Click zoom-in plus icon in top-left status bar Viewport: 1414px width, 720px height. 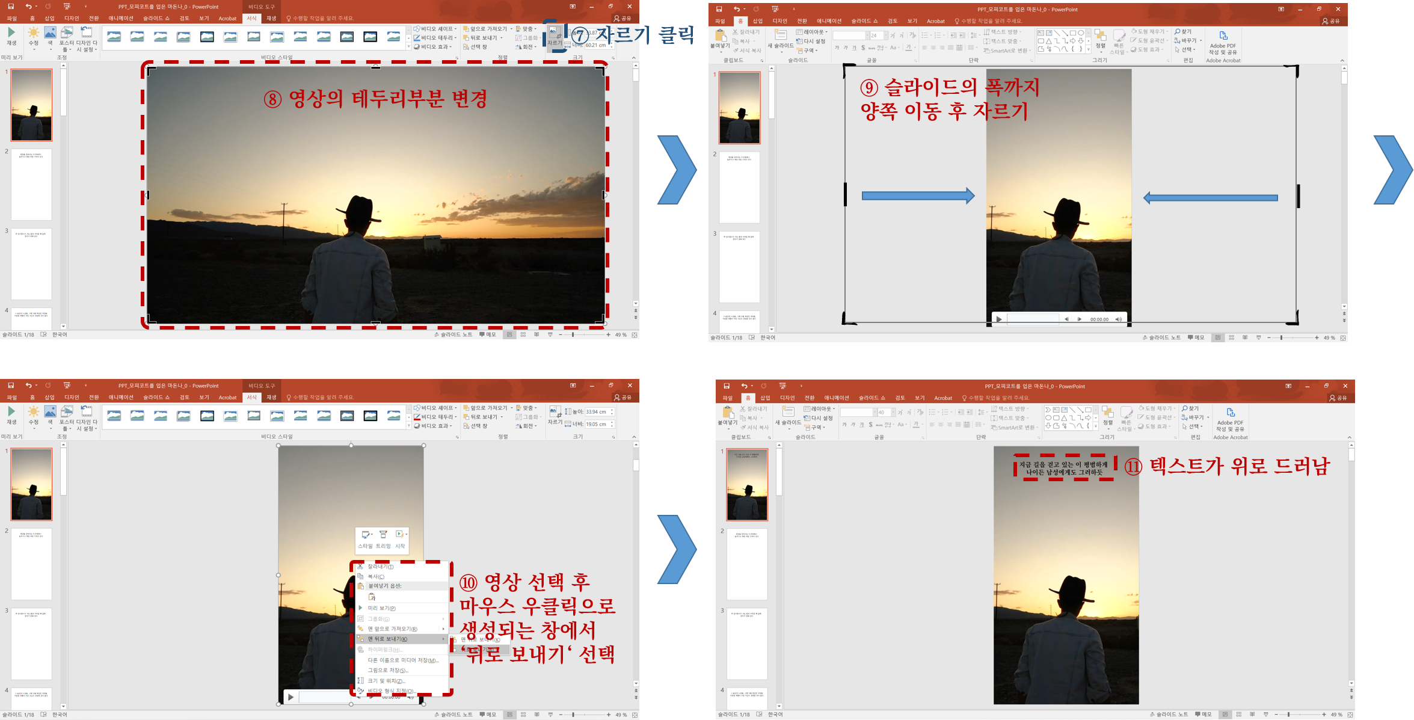click(x=608, y=334)
